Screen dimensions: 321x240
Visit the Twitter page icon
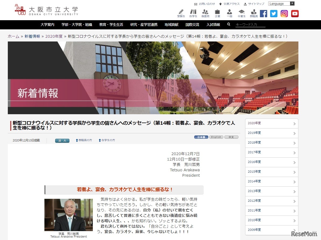point(274,14)
